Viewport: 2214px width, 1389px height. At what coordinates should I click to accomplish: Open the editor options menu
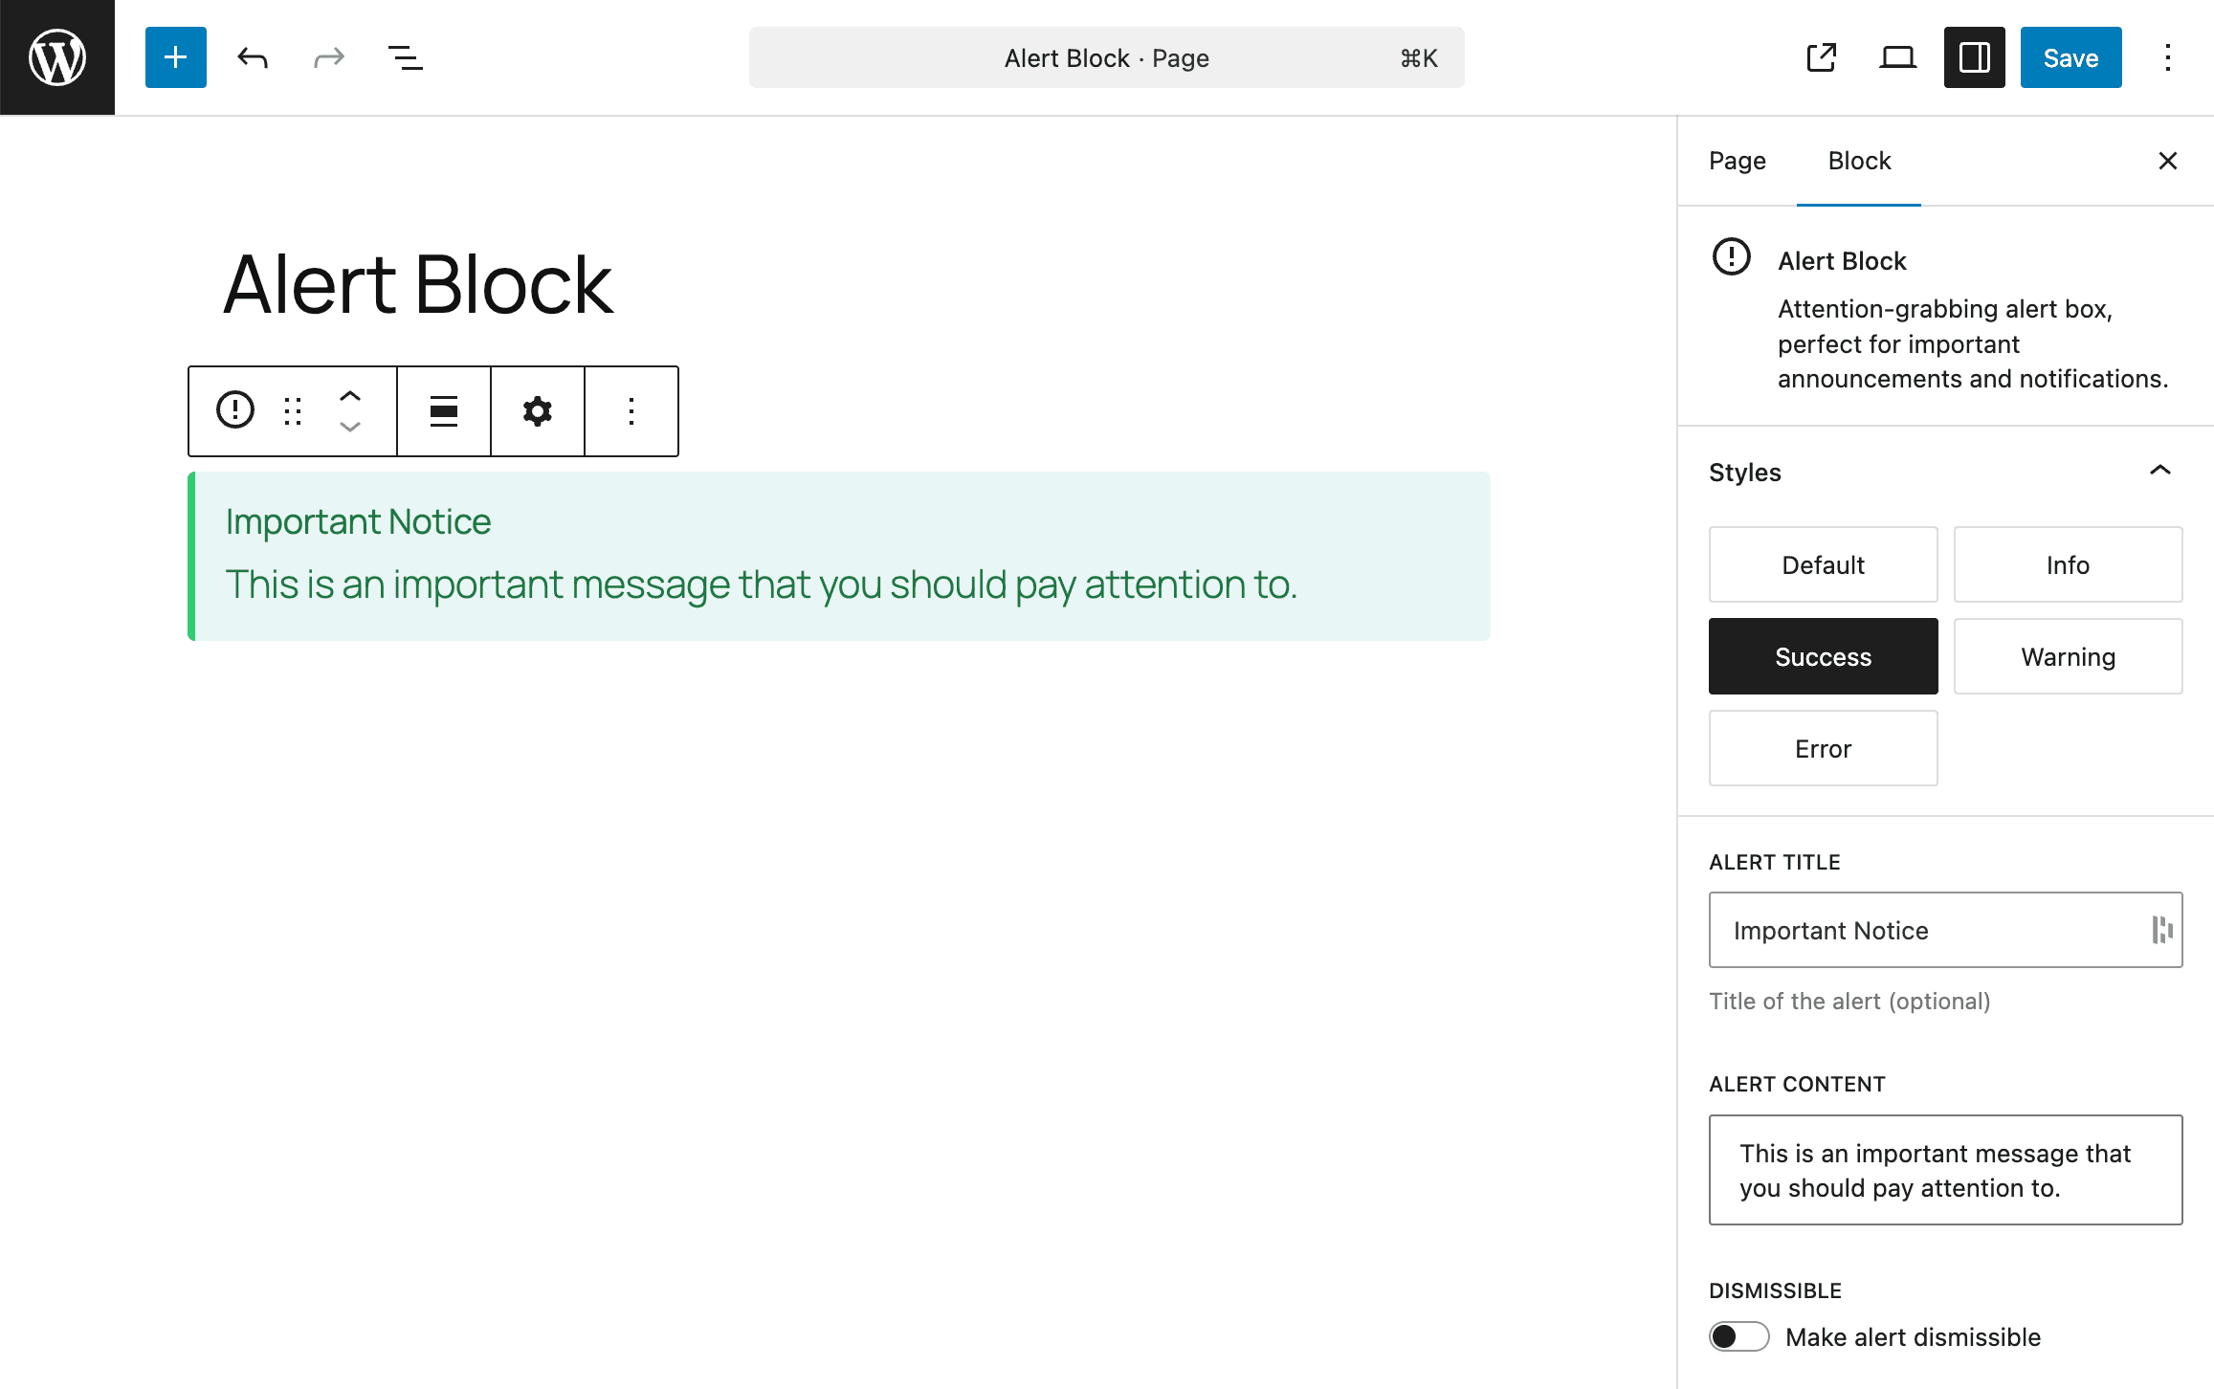pyautogui.click(x=2167, y=57)
